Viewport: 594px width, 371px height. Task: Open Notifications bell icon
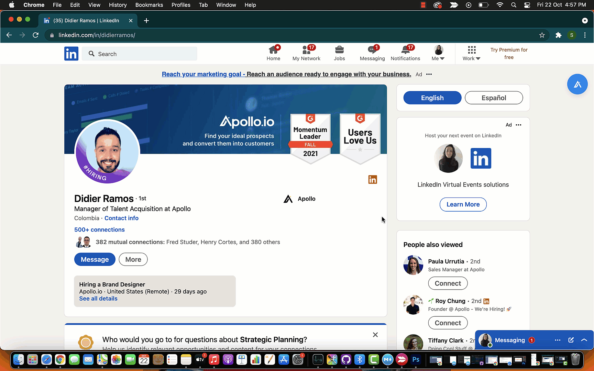tap(405, 50)
